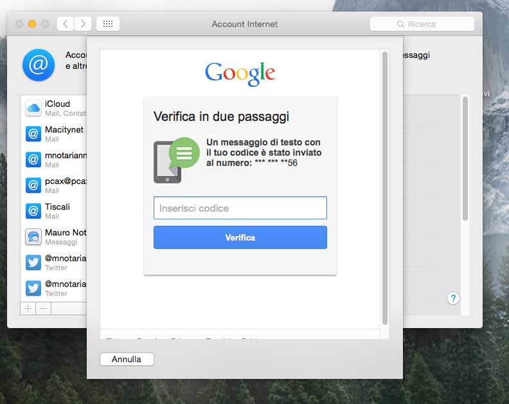Screen dimensions: 509x404
Task: Click the account types list scrollbar on the right
Action: coord(465,159)
